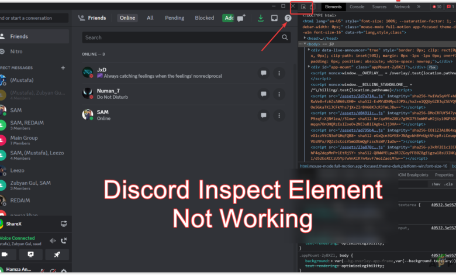This screenshot has width=456, height=275.
Task: Open More options for SAM friend row
Action: click(279, 115)
